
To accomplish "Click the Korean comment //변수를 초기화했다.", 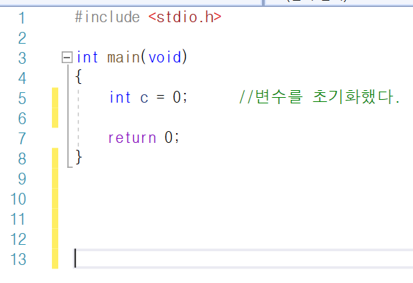I will (x=319, y=97).
